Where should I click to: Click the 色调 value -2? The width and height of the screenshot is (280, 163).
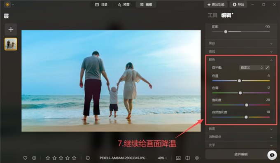(x=268, y=88)
